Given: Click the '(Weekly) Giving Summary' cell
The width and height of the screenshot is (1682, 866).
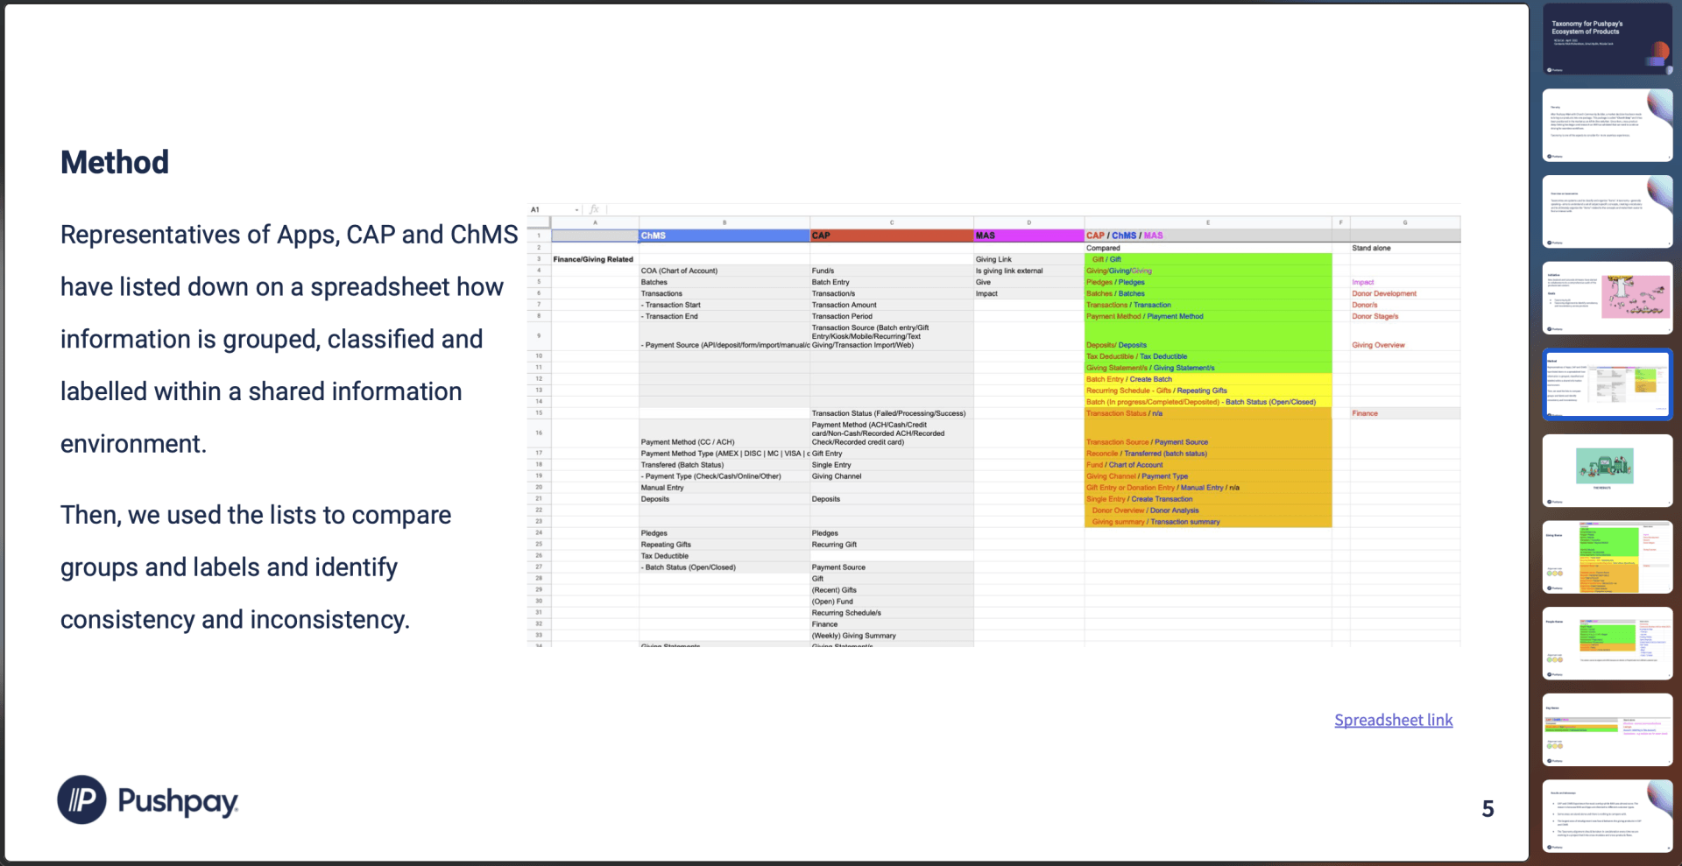Looking at the screenshot, I should point(892,636).
